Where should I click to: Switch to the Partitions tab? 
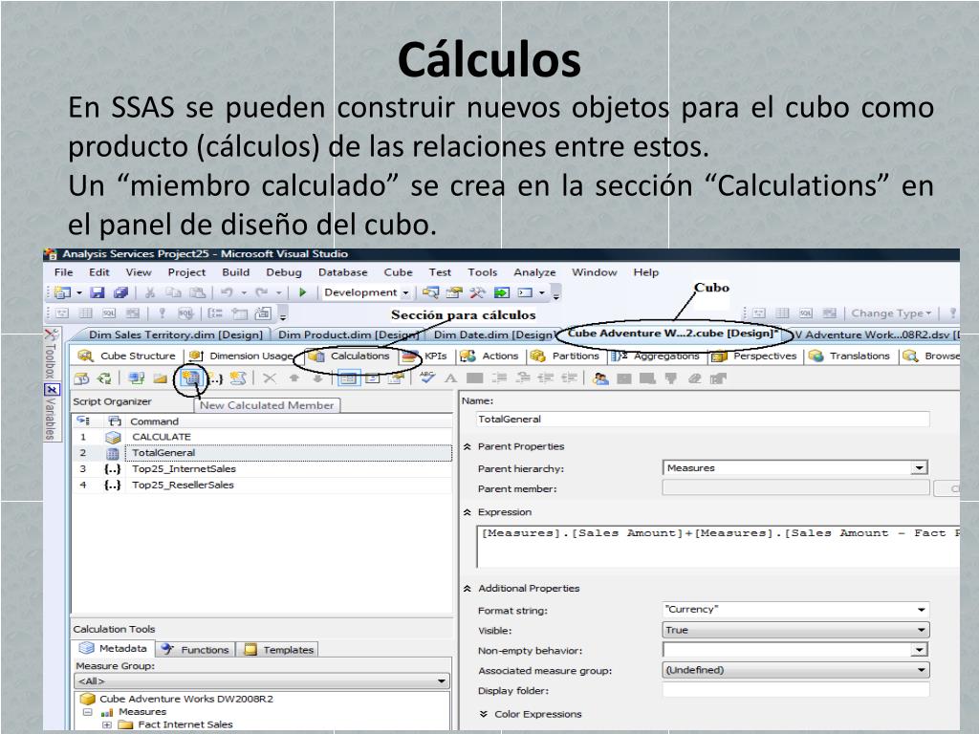[x=565, y=356]
